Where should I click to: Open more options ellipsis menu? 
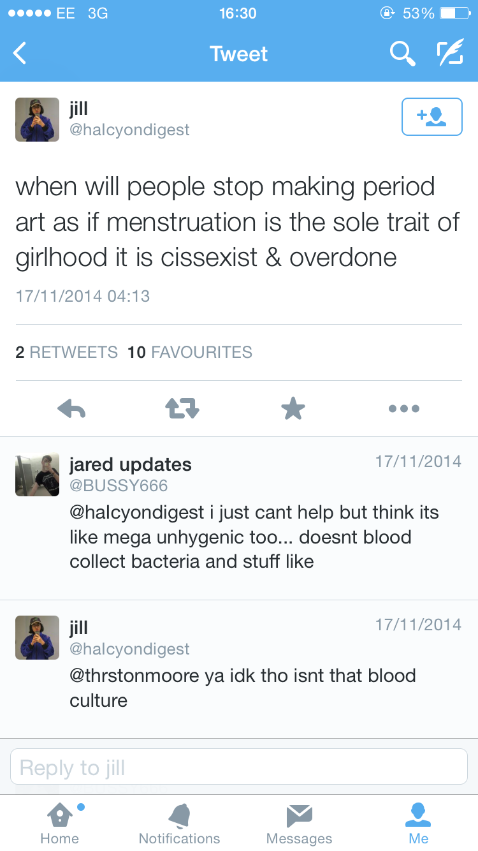404,408
